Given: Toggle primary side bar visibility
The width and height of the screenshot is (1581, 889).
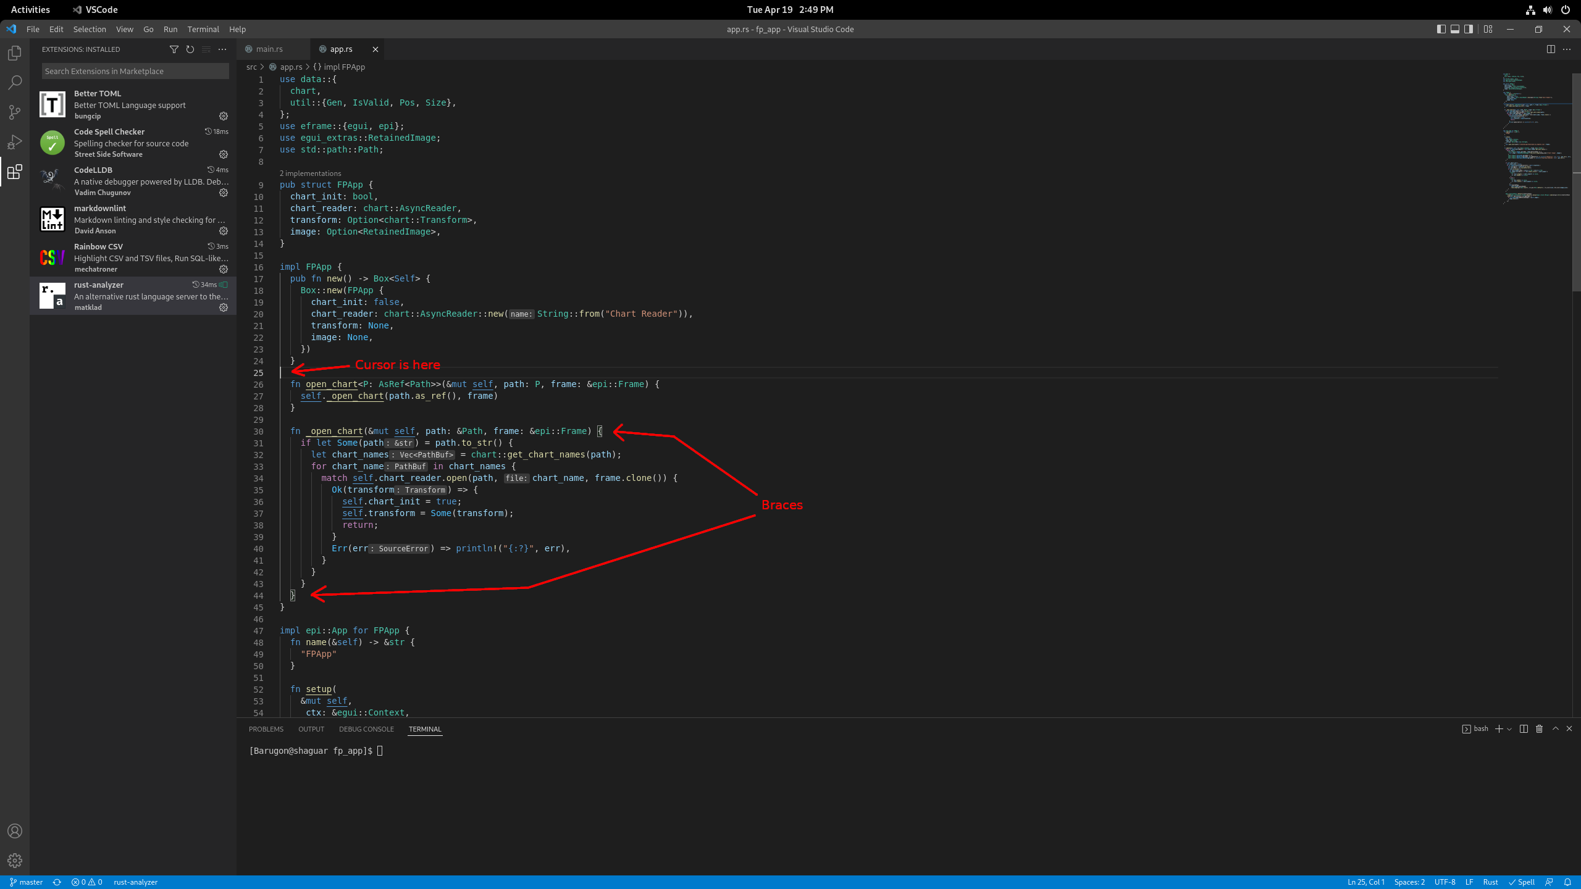Looking at the screenshot, I should (1441, 29).
